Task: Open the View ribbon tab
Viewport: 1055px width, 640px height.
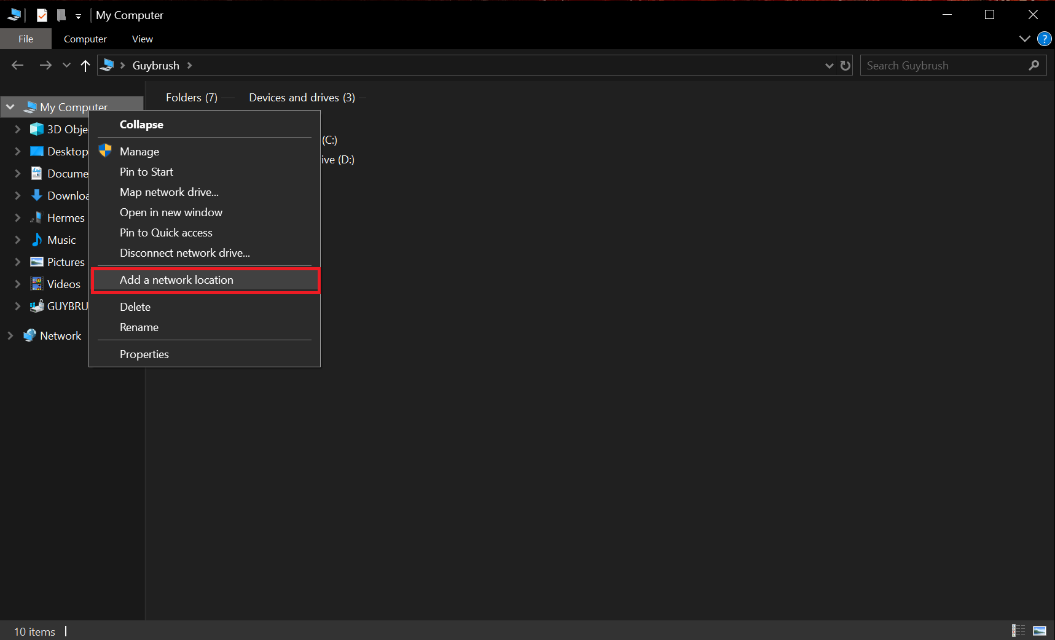Action: tap(142, 39)
